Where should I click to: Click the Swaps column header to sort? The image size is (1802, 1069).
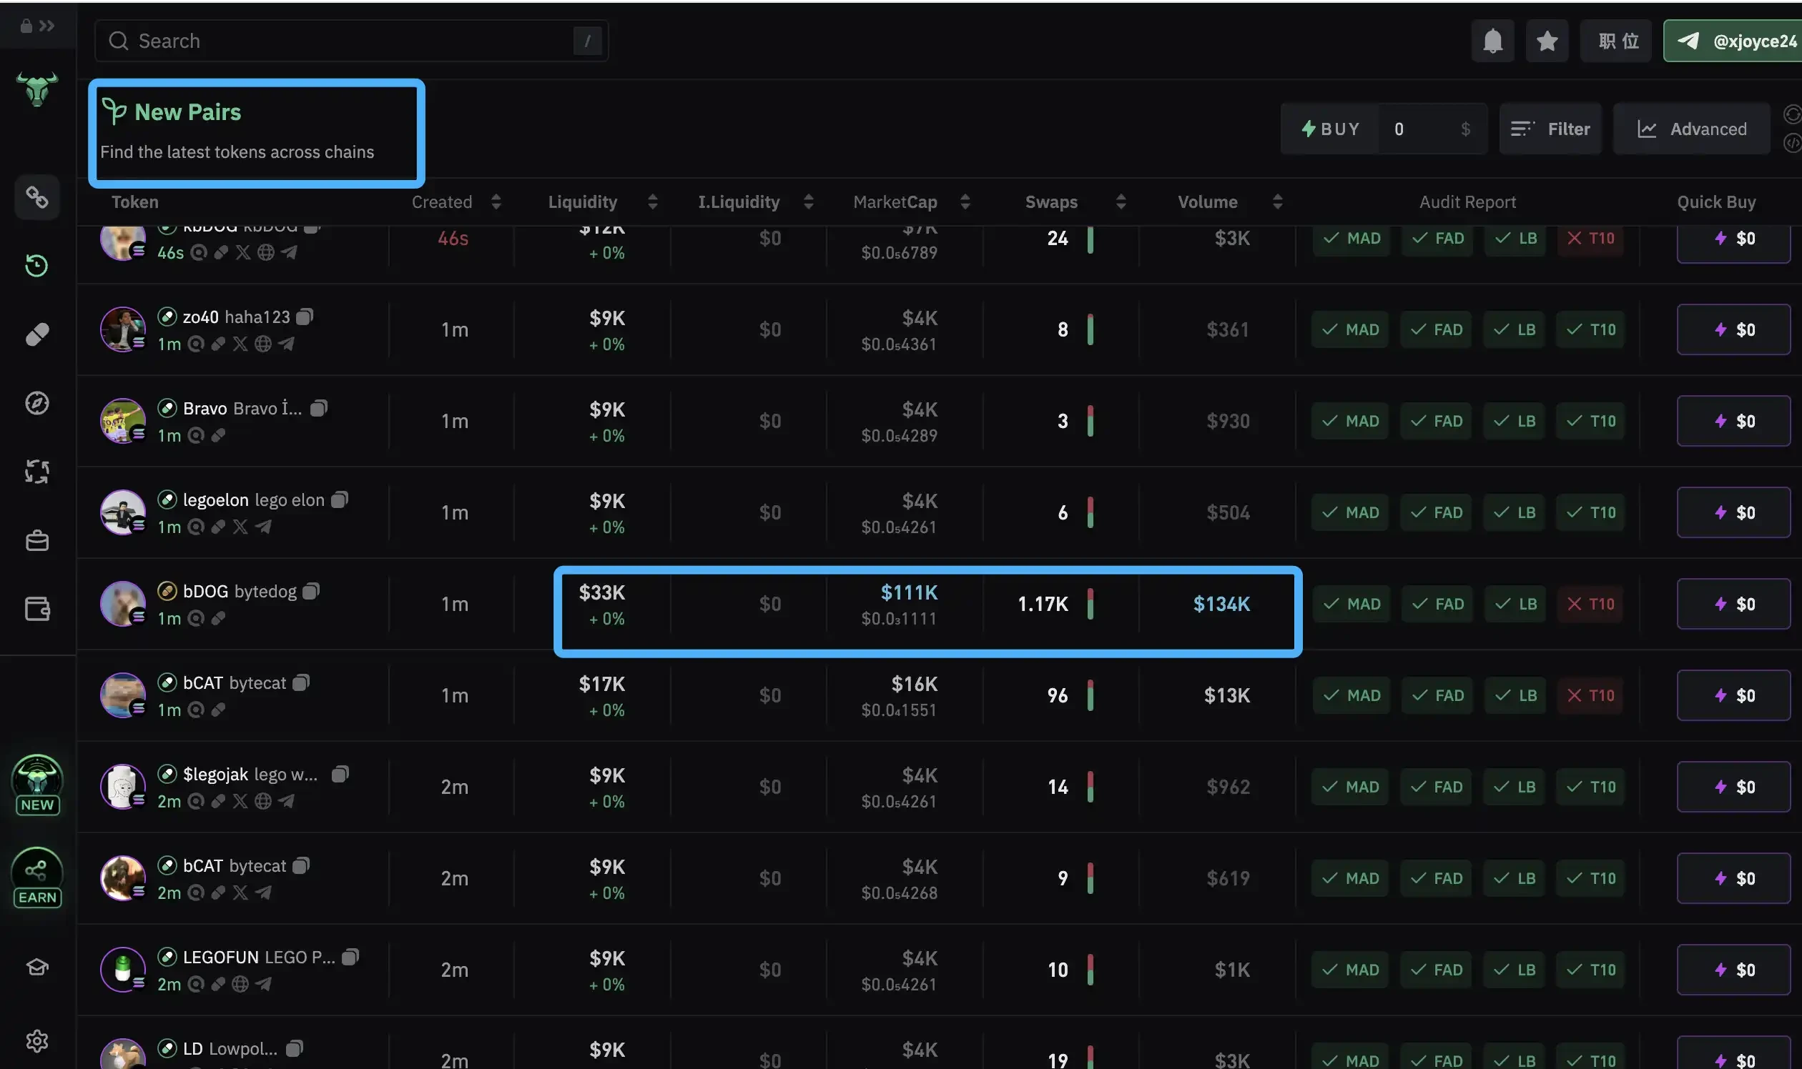point(1052,201)
